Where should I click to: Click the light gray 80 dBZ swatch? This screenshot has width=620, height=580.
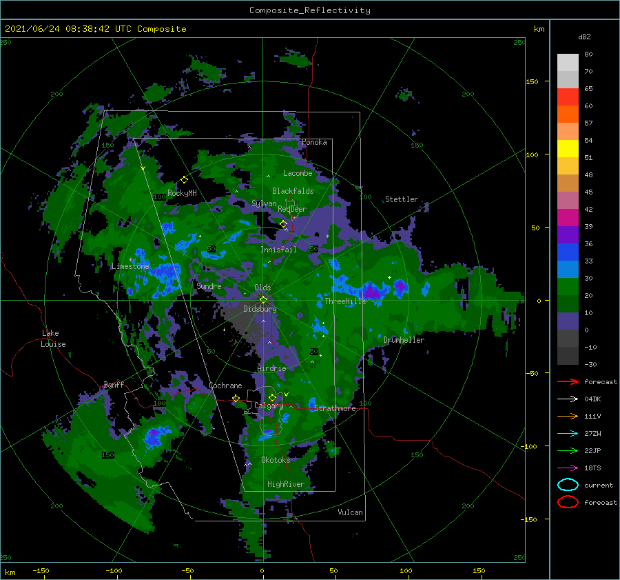[568, 62]
